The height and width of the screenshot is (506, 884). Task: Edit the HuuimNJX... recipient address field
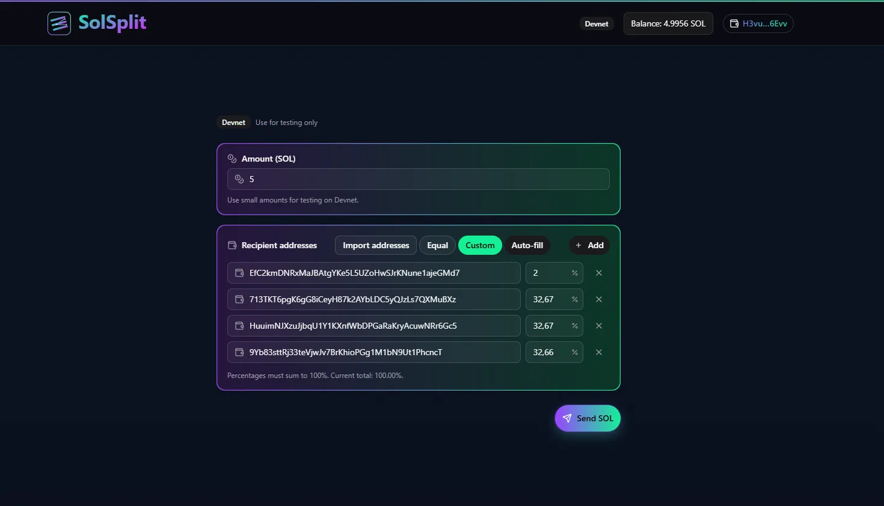click(374, 326)
